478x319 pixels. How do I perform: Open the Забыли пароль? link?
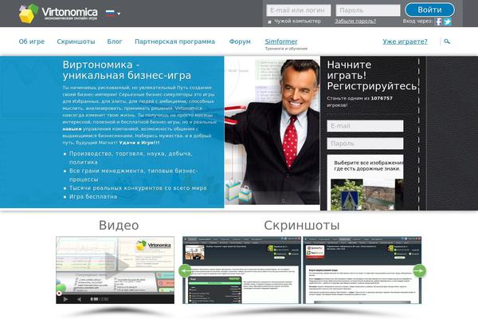355,21
